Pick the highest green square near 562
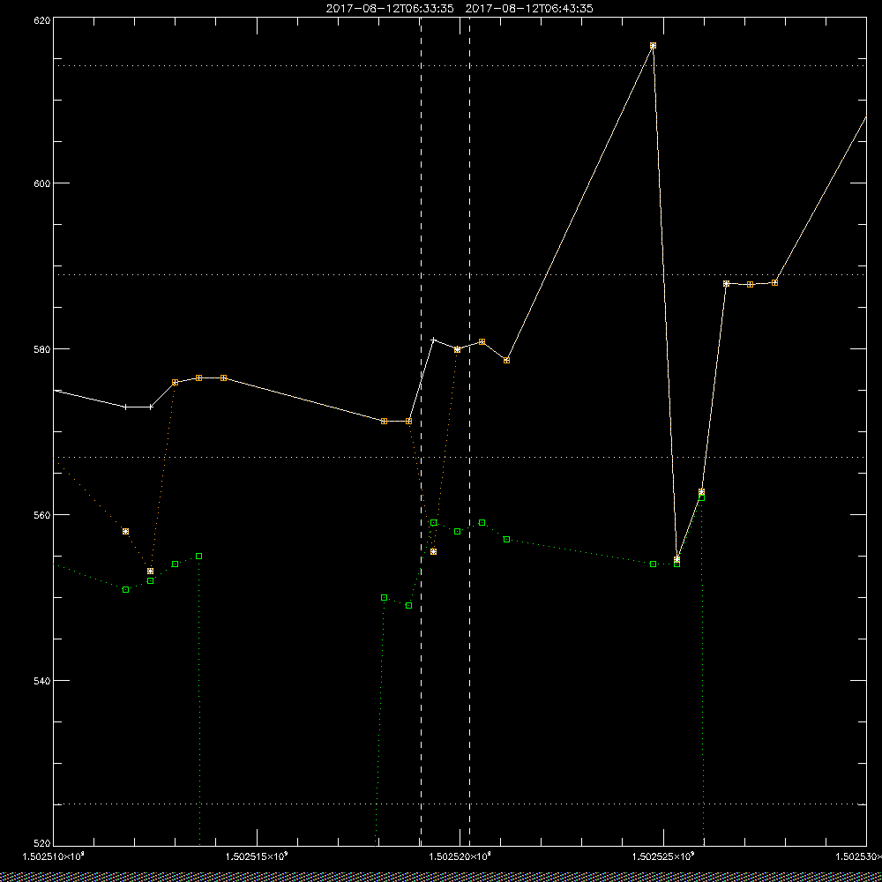 point(701,497)
